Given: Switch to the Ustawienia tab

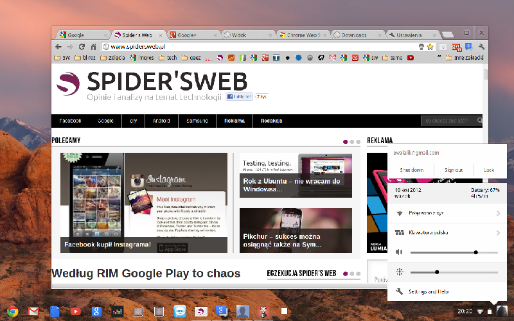Looking at the screenshot, I should pos(412,35).
